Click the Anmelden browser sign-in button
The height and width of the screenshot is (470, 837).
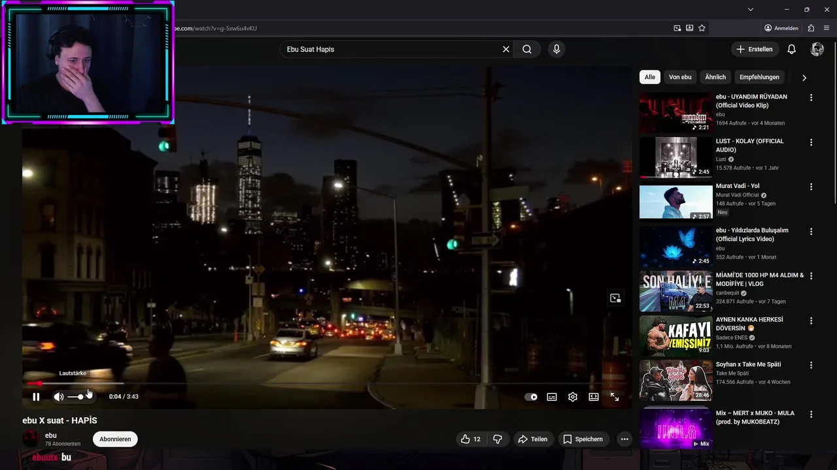[781, 28]
